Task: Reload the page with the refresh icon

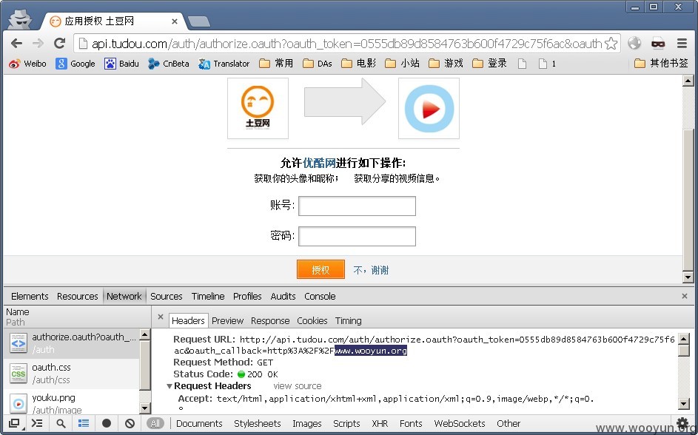Action: coord(60,43)
